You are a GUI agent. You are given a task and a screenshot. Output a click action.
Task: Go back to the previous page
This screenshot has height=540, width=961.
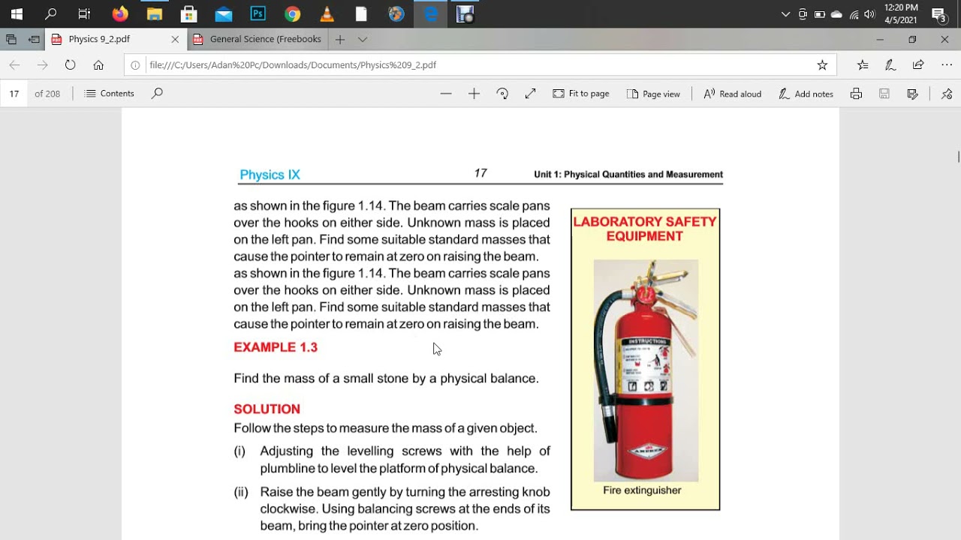tap(14, 65)
